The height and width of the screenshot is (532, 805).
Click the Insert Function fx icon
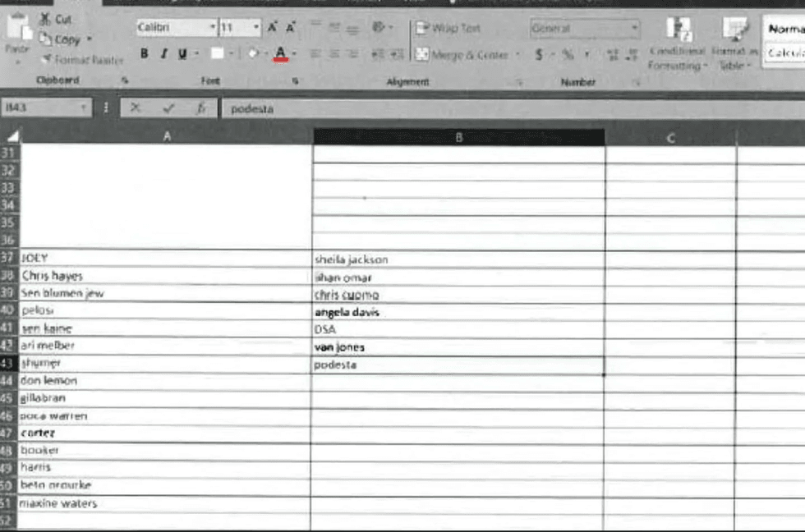click(200, 108)
